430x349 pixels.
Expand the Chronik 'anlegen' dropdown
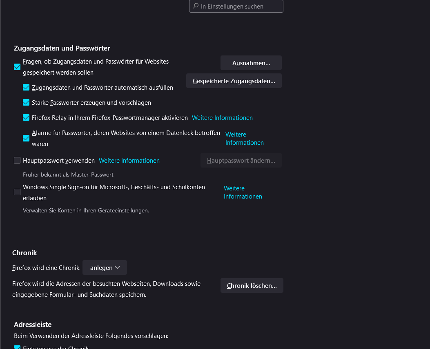[105, 267]
